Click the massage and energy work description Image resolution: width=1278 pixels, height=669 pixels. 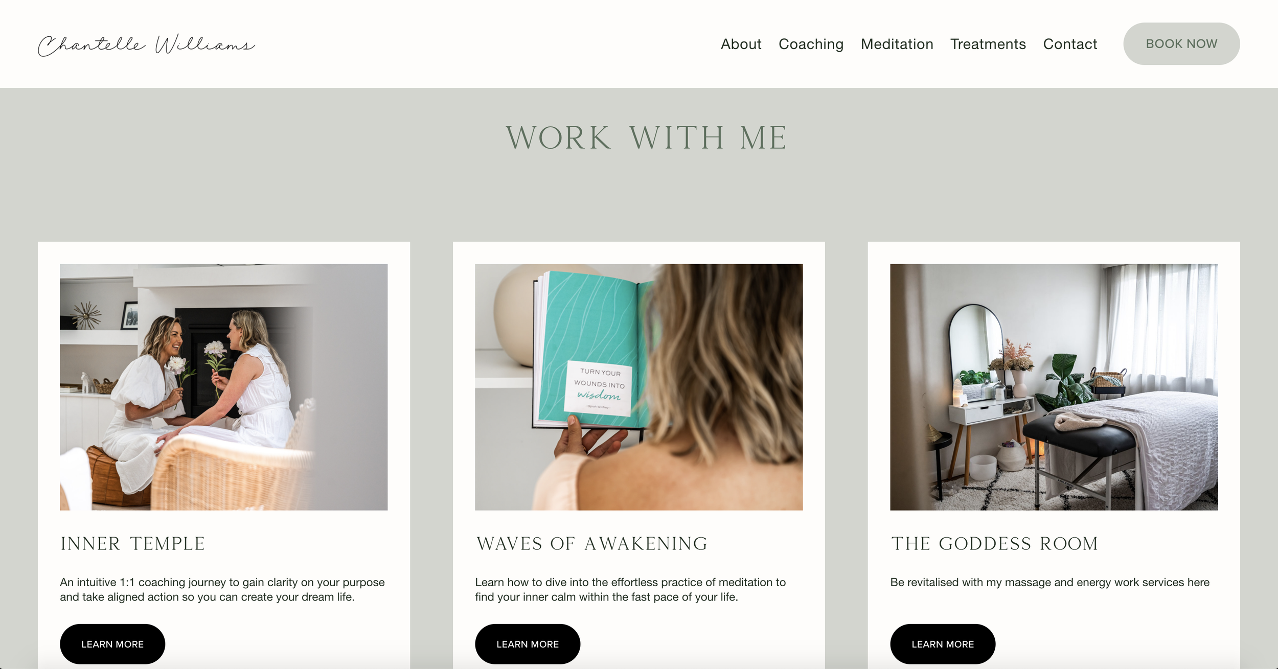[1049, 582]
